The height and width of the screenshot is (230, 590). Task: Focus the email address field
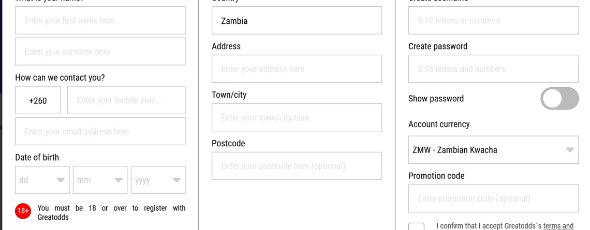pyautogui.click(x=100, y=131)
